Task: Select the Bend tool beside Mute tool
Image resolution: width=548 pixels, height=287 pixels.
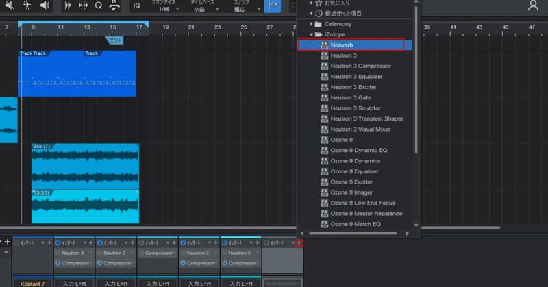Action: [27, 5]
